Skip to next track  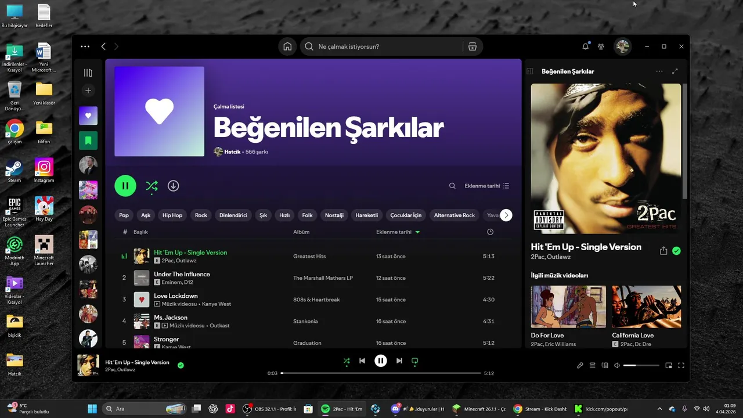(x=399, y=361)
